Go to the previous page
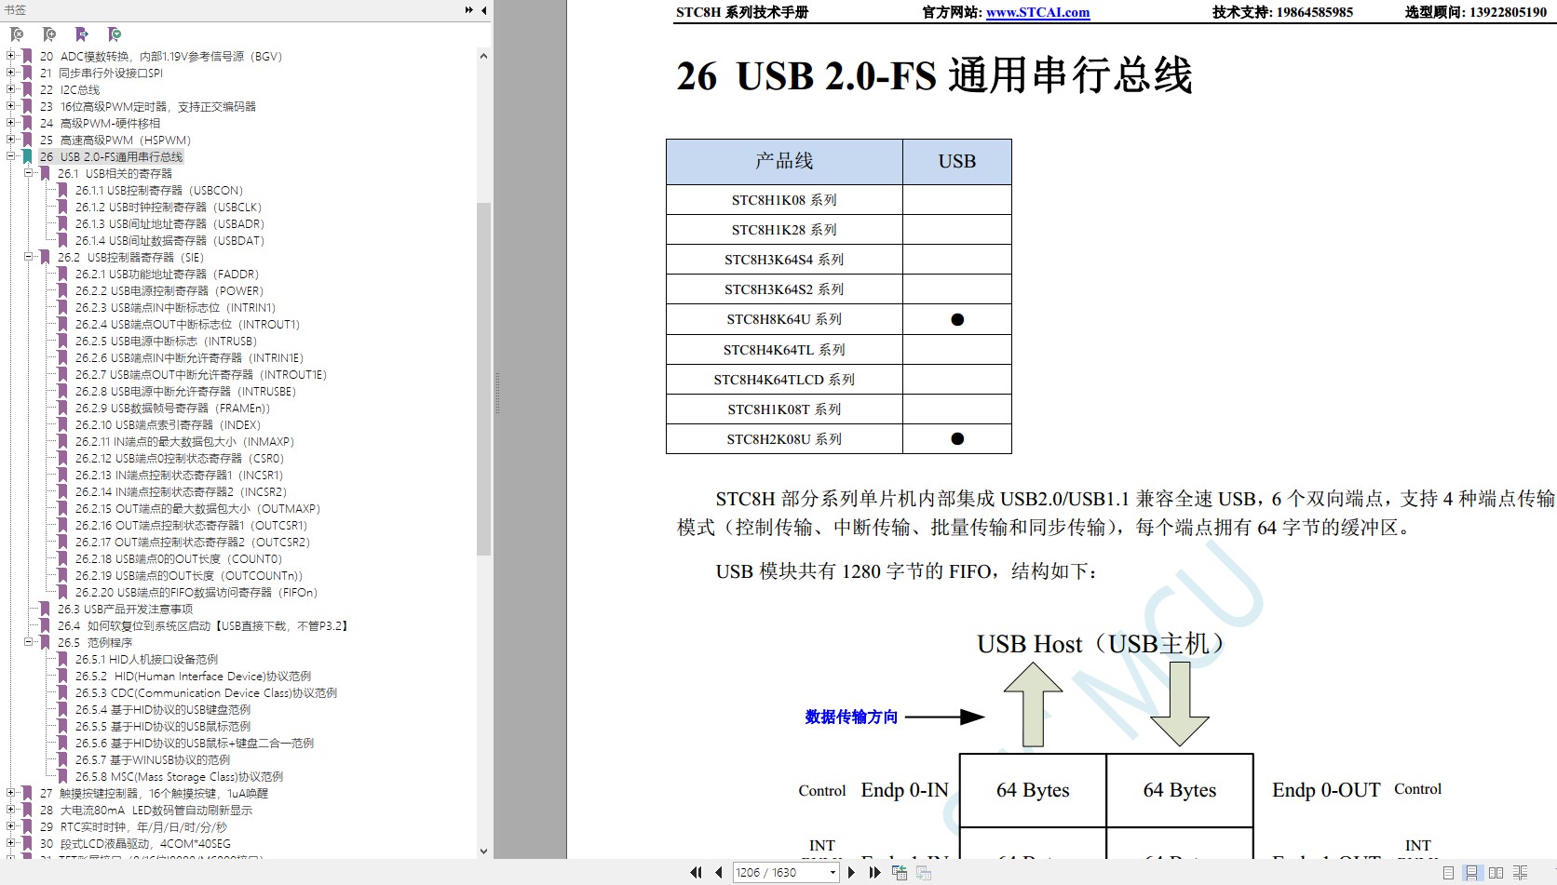Screen dimensions: 1557x885 tap(719, 872)
